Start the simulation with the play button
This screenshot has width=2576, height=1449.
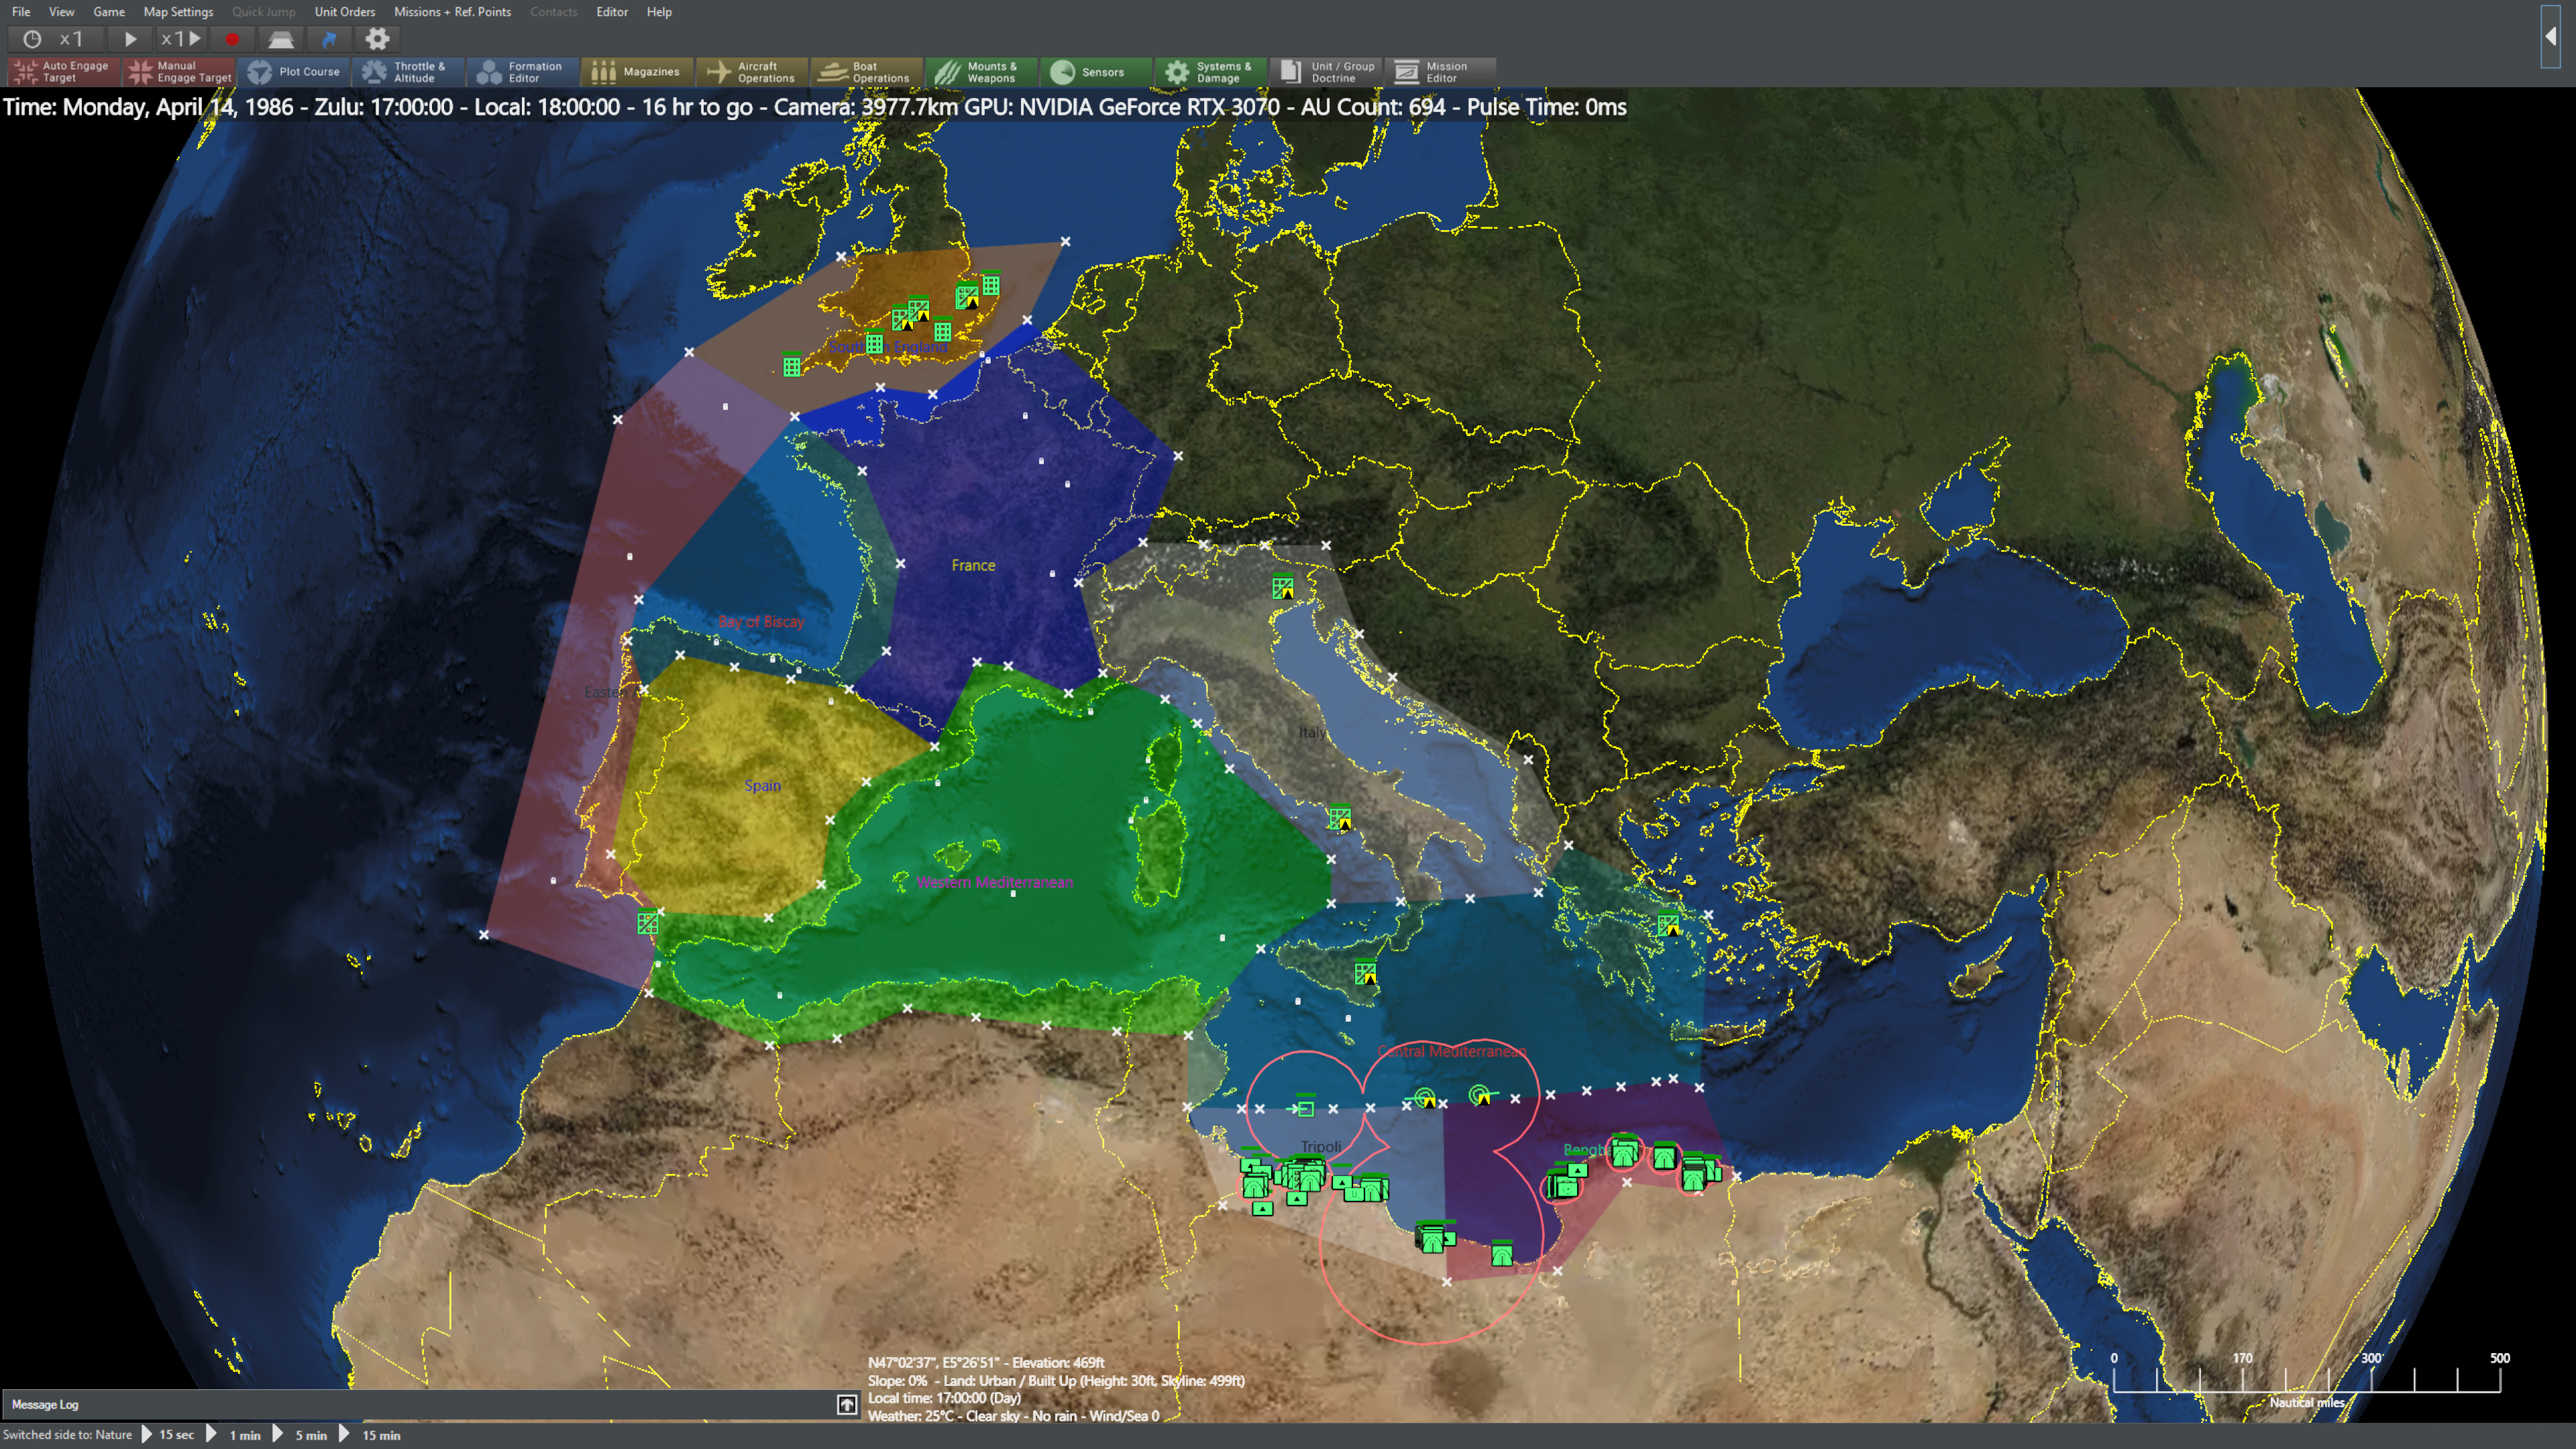click(130, 39)
